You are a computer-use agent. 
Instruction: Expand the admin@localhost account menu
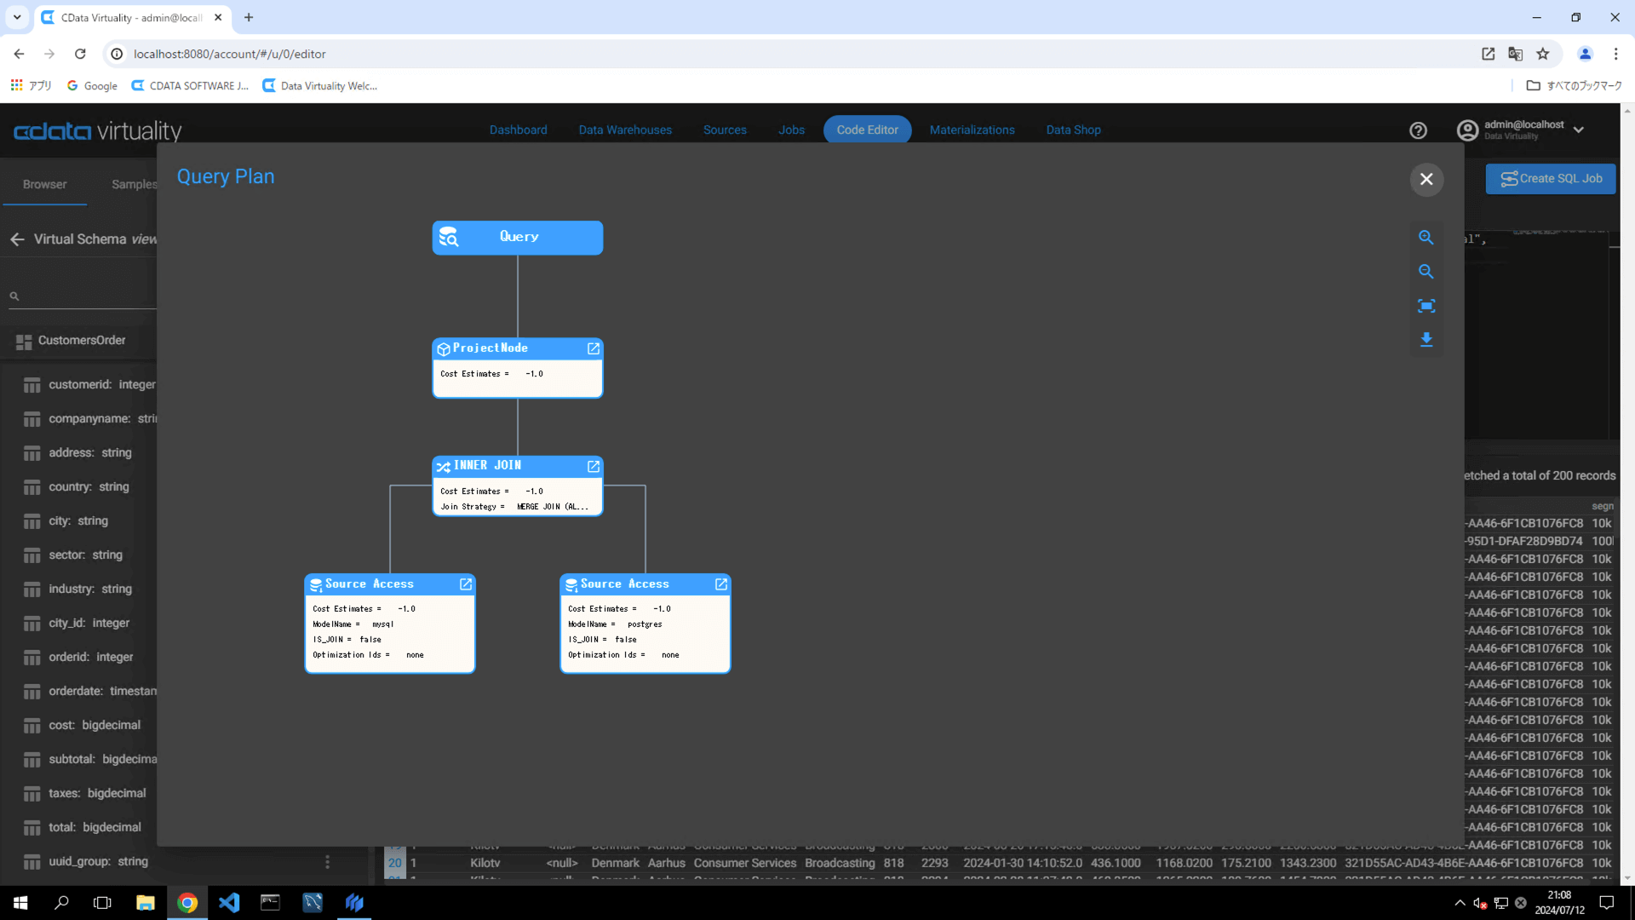pyautogui.click(x=1579, y=130)
